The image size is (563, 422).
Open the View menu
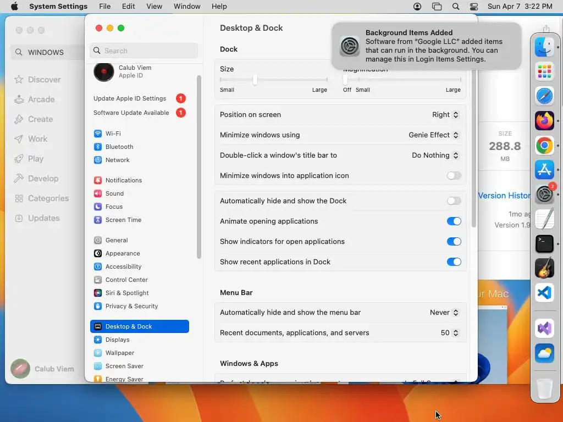pyautogui.click(x=154, y=7)
